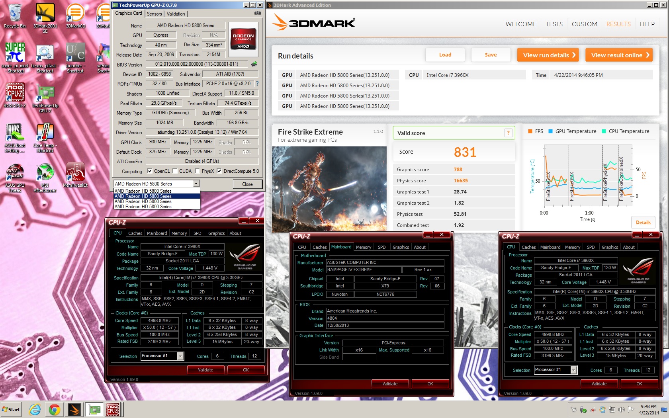Click Validate in the middle CPU-Z window
This screenshot has width=669, height=418.
point(390,384)
